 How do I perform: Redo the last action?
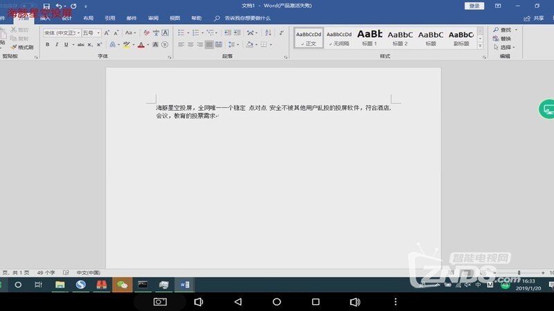click(73, 6)
